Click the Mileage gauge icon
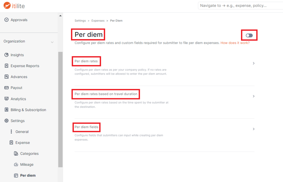Image resolution: width=283 pixels, height=182 pixels. (16, 165)
